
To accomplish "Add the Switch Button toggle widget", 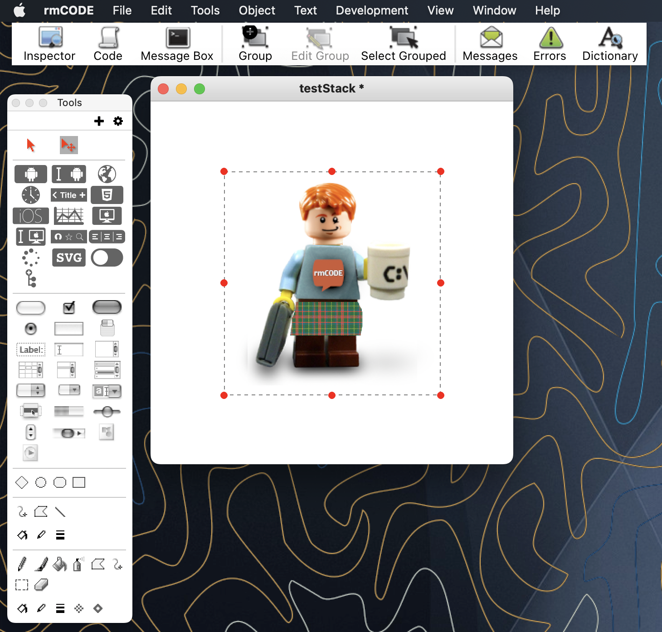I will click(x=107, y=258).
